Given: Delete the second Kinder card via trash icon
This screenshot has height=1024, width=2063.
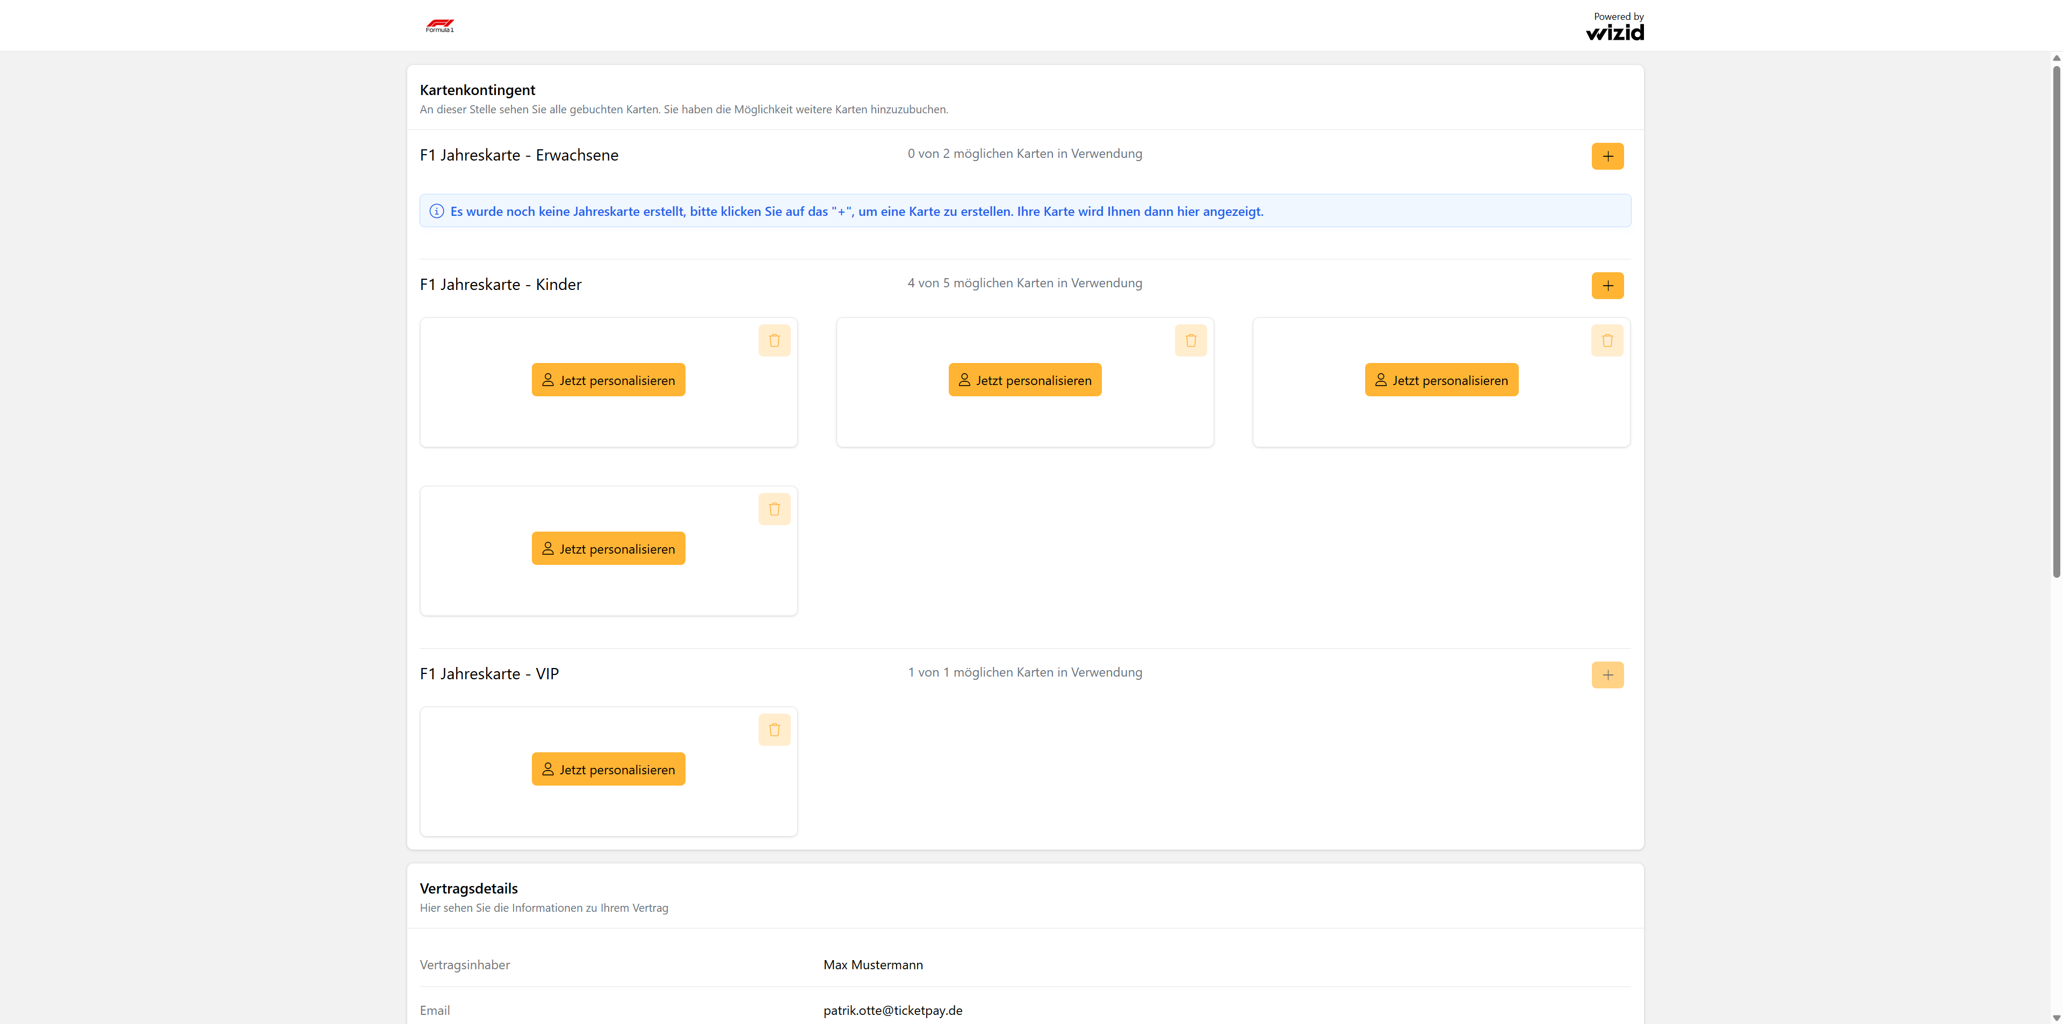Looking at the screenshot, I should click(1191, 340).
